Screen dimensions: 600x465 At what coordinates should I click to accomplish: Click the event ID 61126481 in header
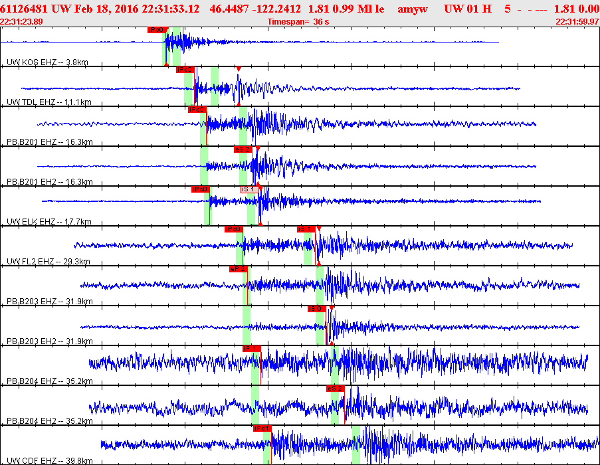25,9
